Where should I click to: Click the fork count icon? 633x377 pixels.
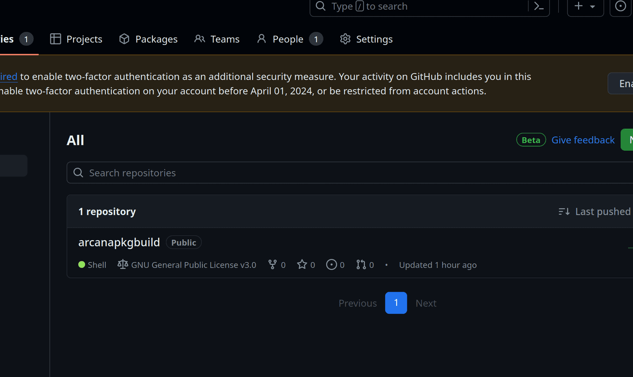click(x=272, y=265)
